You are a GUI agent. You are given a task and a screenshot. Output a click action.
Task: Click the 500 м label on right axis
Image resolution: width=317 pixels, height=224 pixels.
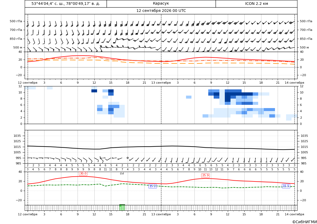[x=304, y=47]
